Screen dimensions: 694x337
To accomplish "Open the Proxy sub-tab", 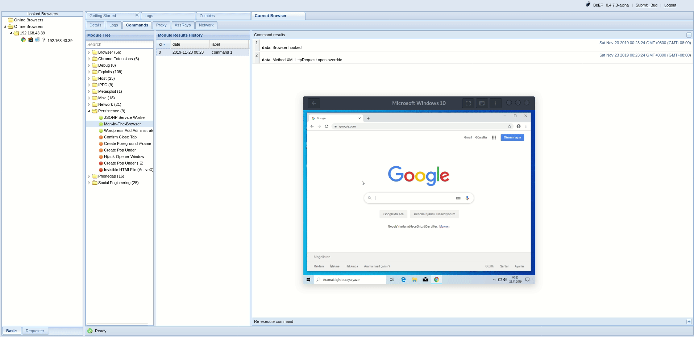I will [x=161, y=25].
